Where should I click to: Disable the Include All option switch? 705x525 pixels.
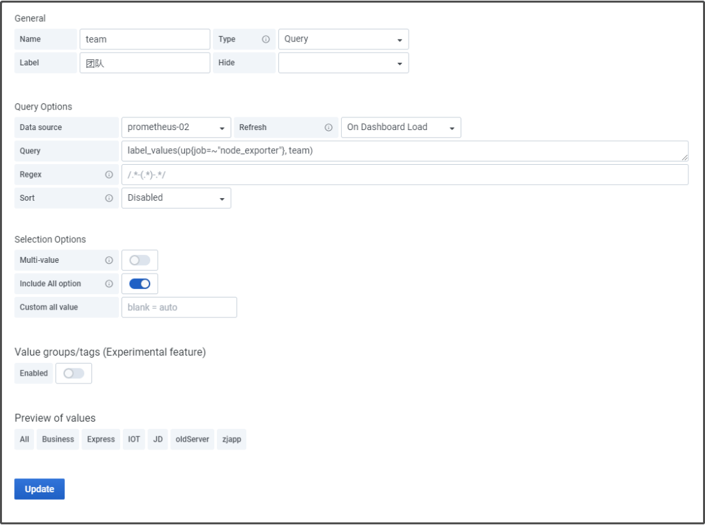[x=140, y=284]
